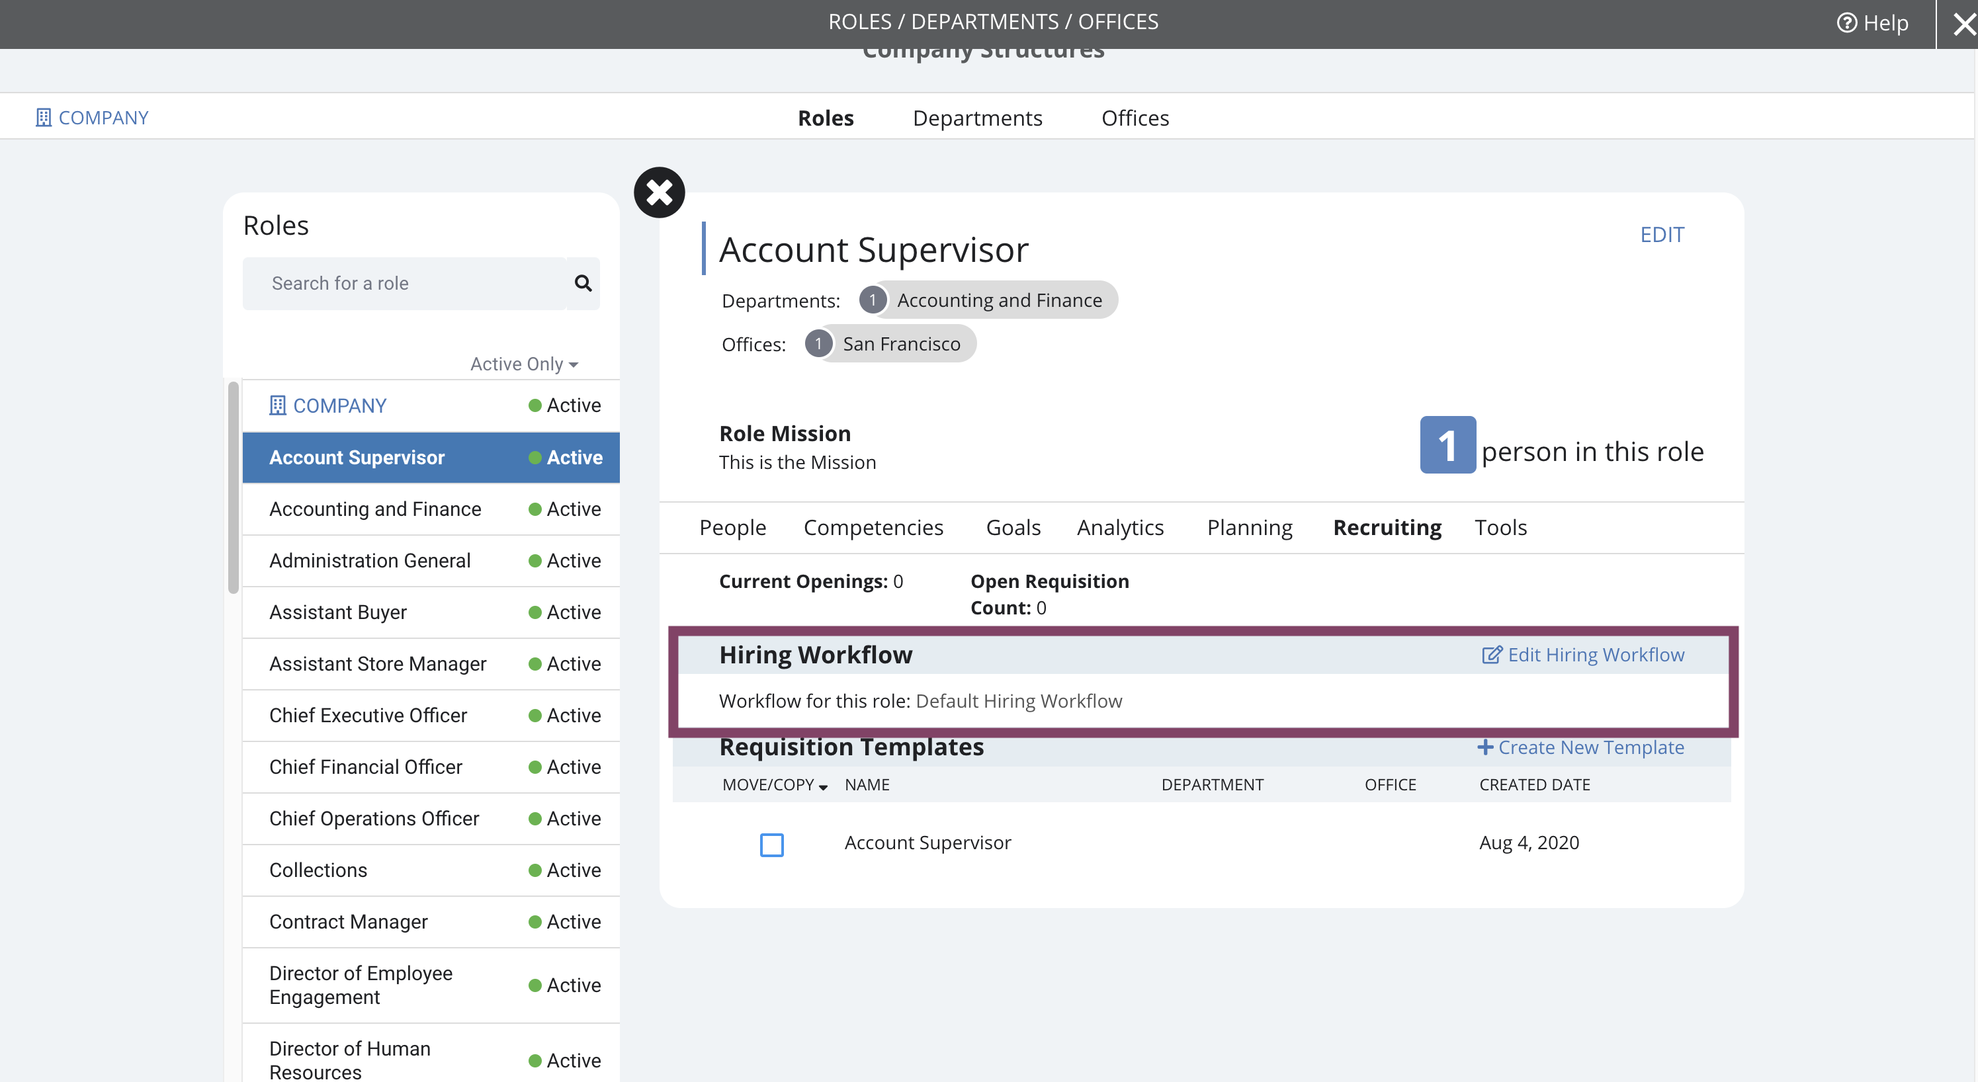
Task: Select the Assistant Buyer role
Action: [431, 612]
